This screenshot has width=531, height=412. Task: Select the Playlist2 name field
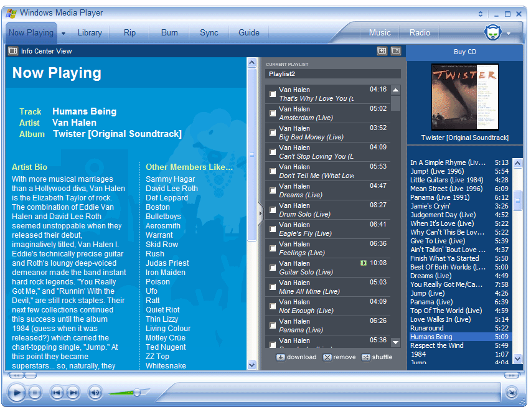(x=333, y=74)
